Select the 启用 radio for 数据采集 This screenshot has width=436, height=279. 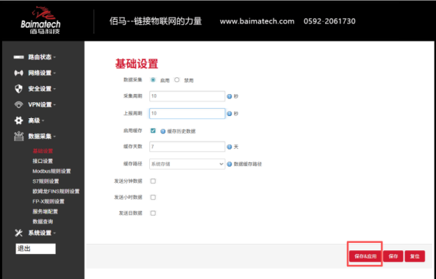(153, 80)
